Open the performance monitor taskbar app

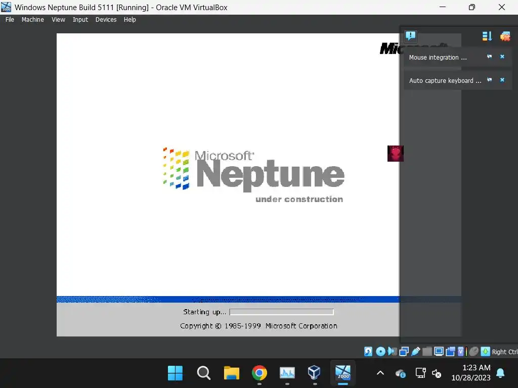pos(287,373)
